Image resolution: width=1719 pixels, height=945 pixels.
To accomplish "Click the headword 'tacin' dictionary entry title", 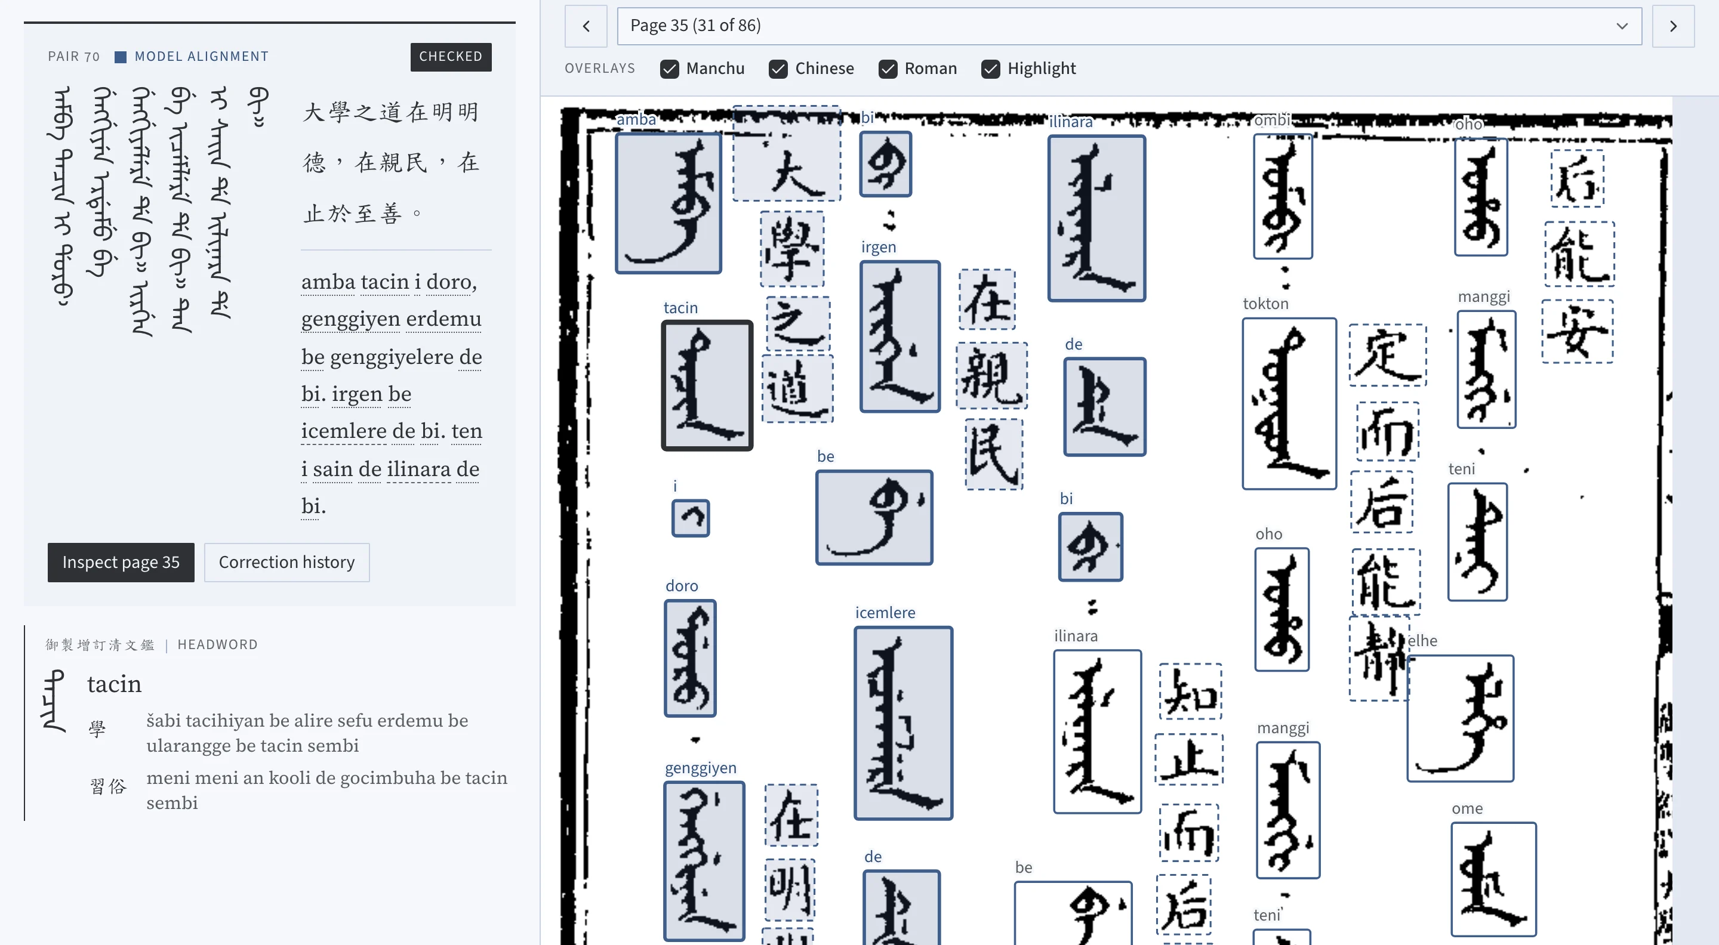I will [114, 684].
